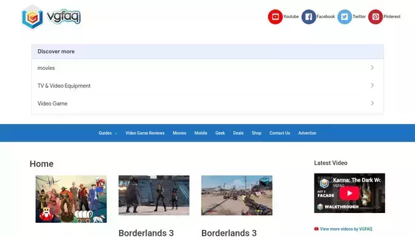Open the Deals menu item
415x237 pixels.
[238, 133]
